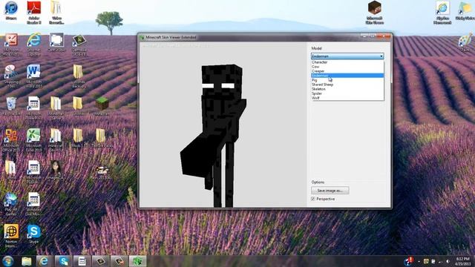This screenshot has height=267, width=475.
Task: Open the Worlds Backups folder
Action: tap(79, 76)
